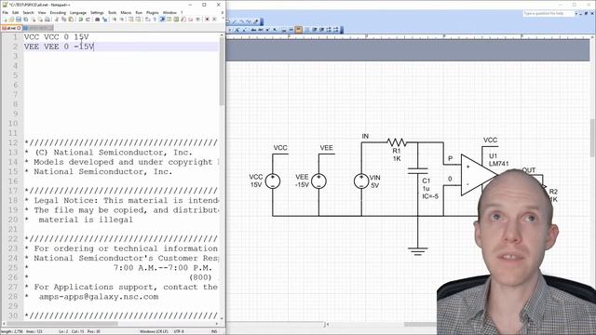
Task: Click the Open file icon in Notepad++
Action: (11, 20)
